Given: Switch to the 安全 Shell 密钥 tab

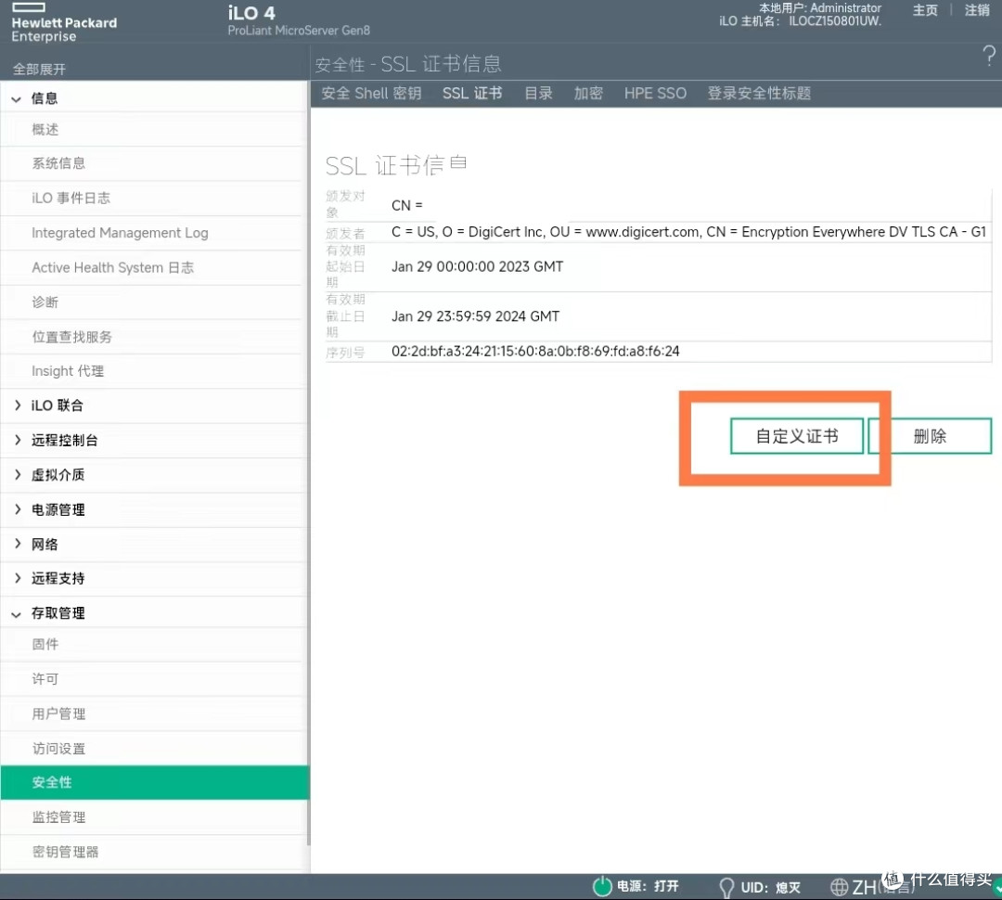Looking at the screenshot, I should click(371, 94).
